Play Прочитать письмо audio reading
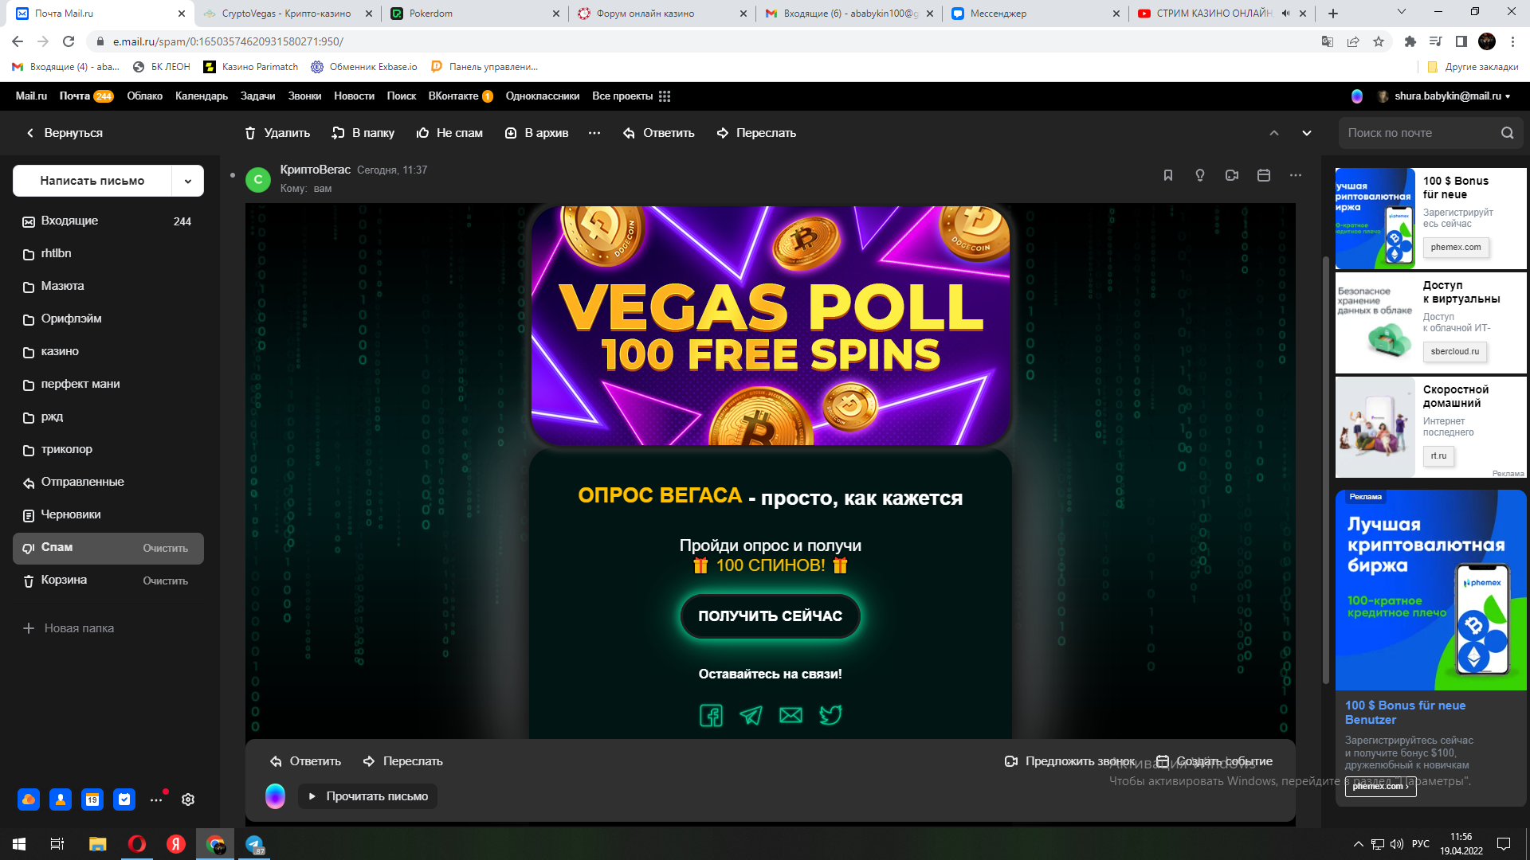The width and height of the screenshot is (1530, 860). tap(367, 796)
